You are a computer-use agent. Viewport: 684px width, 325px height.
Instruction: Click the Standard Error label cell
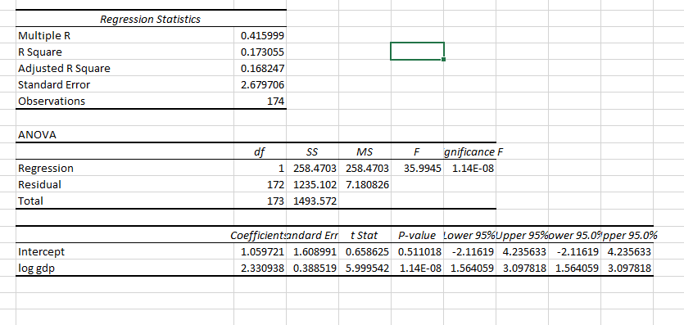pyautogui.click(x=125, y=84)
